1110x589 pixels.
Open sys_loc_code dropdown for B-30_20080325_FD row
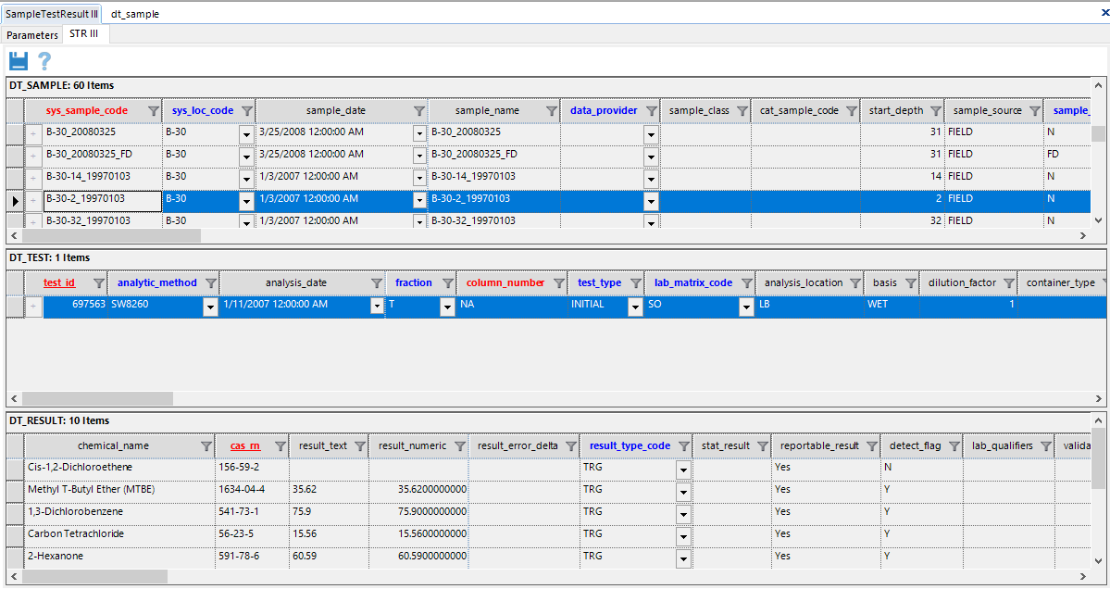tap(246, 155)
